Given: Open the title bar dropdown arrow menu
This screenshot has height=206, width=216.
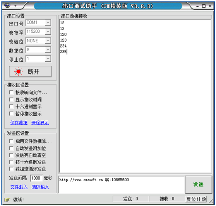Looking at the screenshot, I should 15,6.
